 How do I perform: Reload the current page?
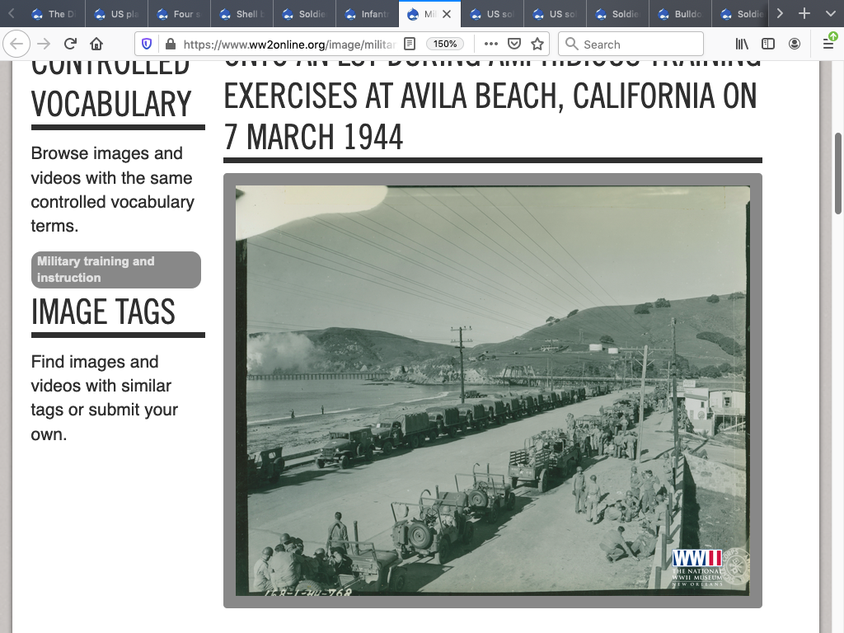71,45
